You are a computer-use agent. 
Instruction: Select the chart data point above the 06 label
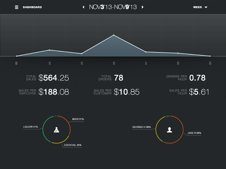click(x=114, y=35)
